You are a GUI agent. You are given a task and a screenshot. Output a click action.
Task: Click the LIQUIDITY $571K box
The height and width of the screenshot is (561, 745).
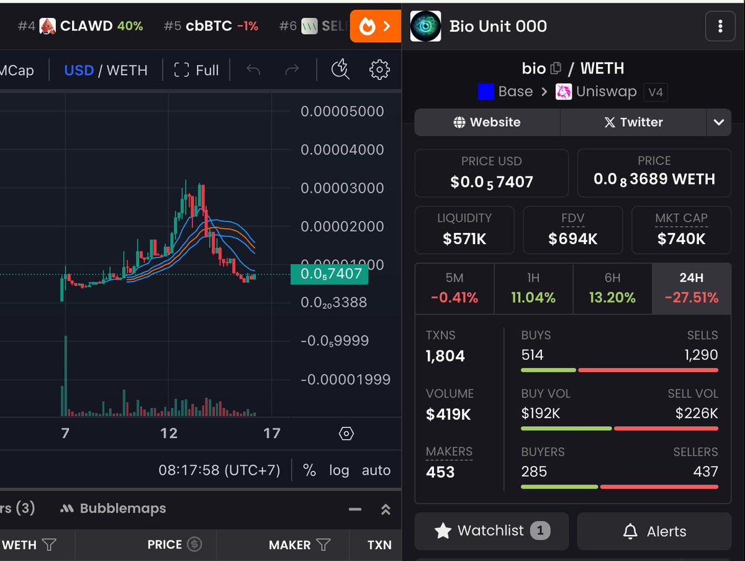[x=464, y=230]
